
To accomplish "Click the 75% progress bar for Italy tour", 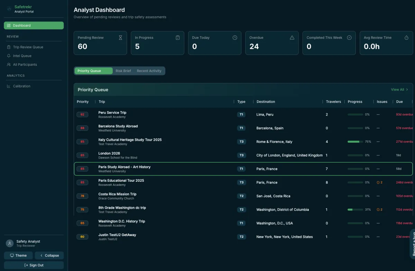I will point(355,142).
